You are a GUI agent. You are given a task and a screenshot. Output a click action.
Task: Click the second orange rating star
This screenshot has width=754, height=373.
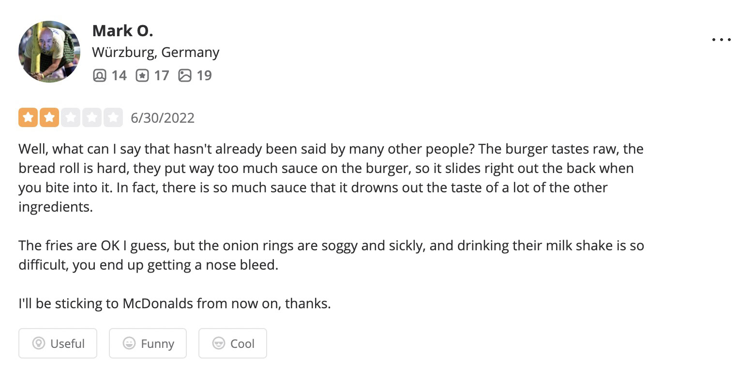click(49, 117)
